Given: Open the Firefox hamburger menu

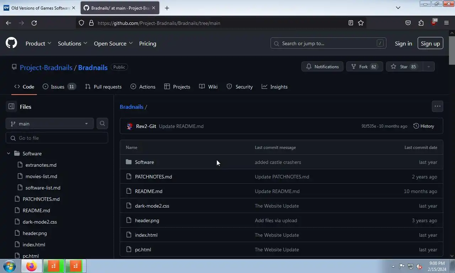Looking at the screenshot, I should tap(446, 23).
